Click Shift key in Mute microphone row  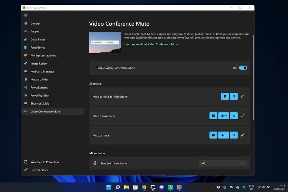coord(224,116)
